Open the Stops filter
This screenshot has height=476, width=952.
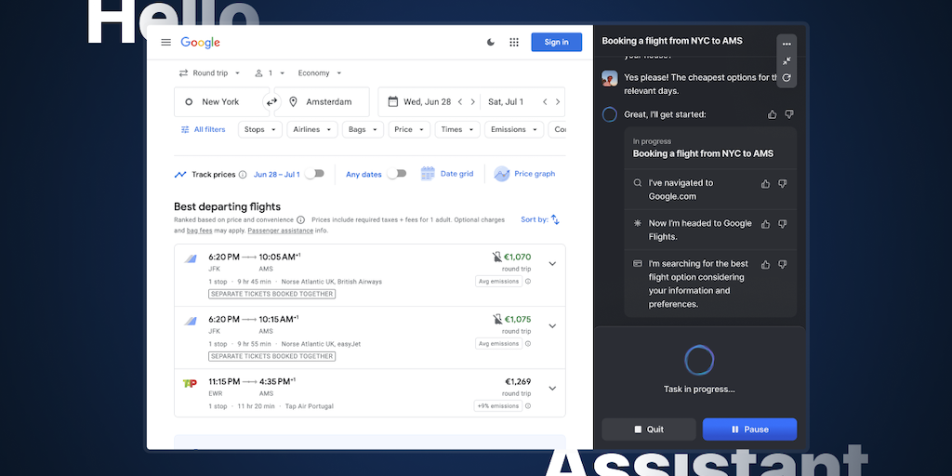click(260, 129)
